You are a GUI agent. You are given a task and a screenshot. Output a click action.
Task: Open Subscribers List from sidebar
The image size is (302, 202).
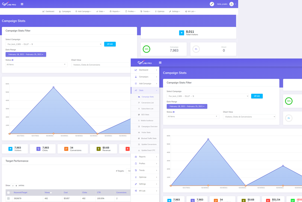(147, 109)
